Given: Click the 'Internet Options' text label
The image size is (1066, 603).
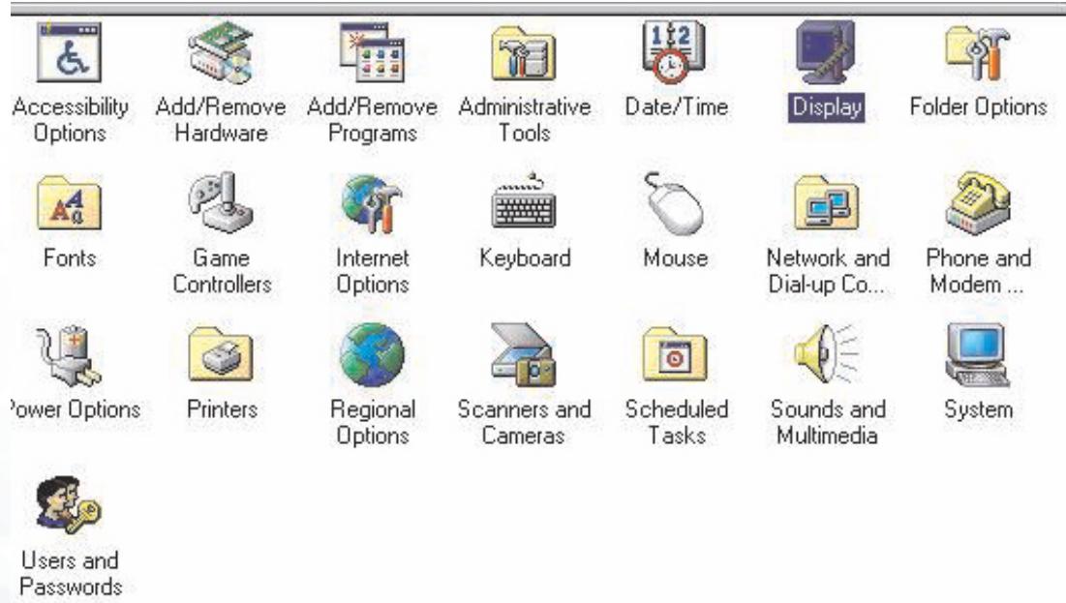Looking at the screenshot, I should tap(373, 271).
